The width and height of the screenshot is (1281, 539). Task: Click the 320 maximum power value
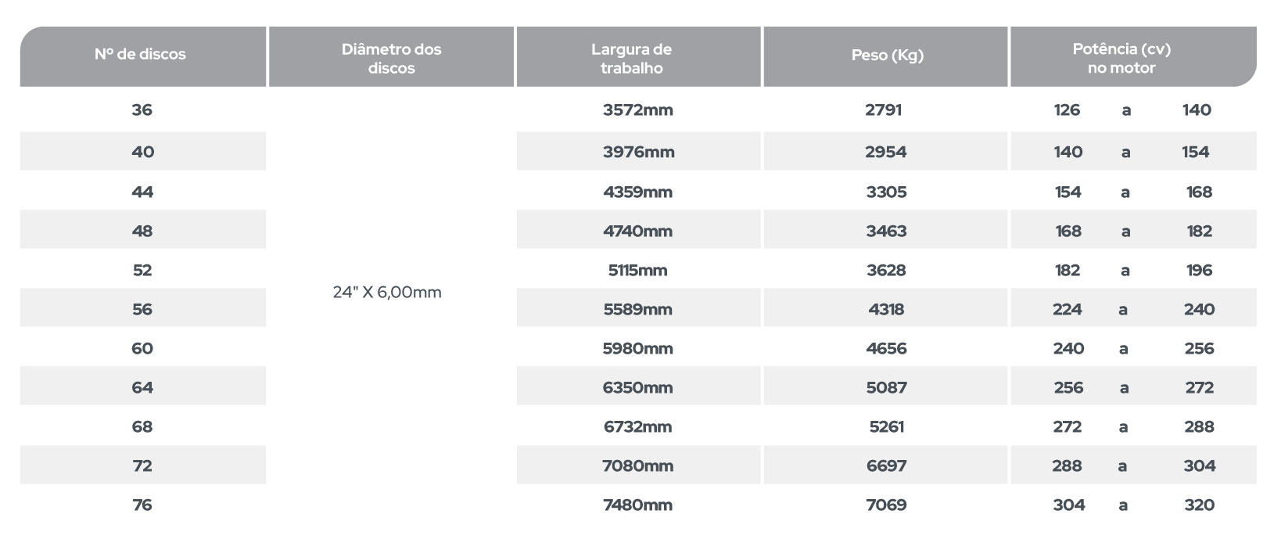point(1199,505)
